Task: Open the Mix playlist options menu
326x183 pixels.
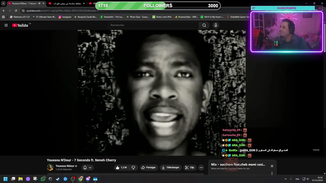Action: pyautogui.click(x=272, y=173)
